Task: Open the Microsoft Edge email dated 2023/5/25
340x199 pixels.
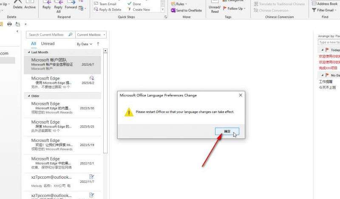Action: point(62,127)
